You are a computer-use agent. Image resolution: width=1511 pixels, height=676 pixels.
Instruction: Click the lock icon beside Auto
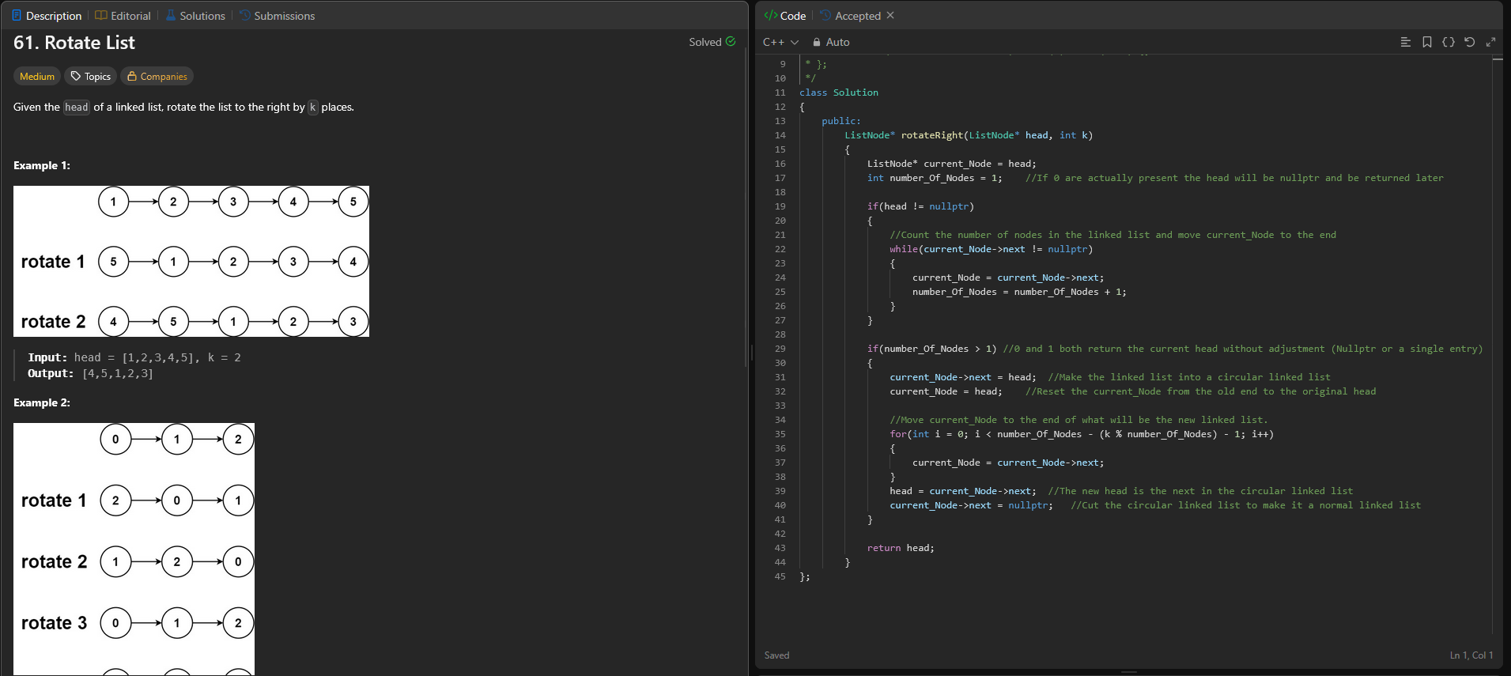click(817, 43)
